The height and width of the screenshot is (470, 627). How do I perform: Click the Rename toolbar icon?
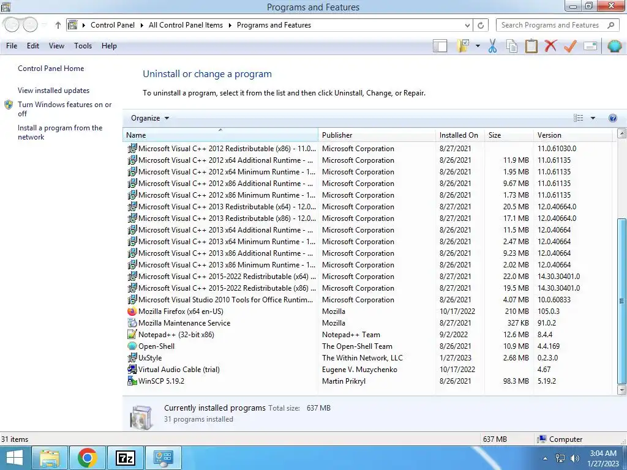590,46
